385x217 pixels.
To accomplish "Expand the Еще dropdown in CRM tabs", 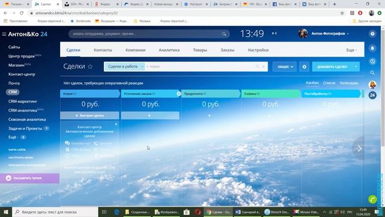I will (x=351, y=50).
